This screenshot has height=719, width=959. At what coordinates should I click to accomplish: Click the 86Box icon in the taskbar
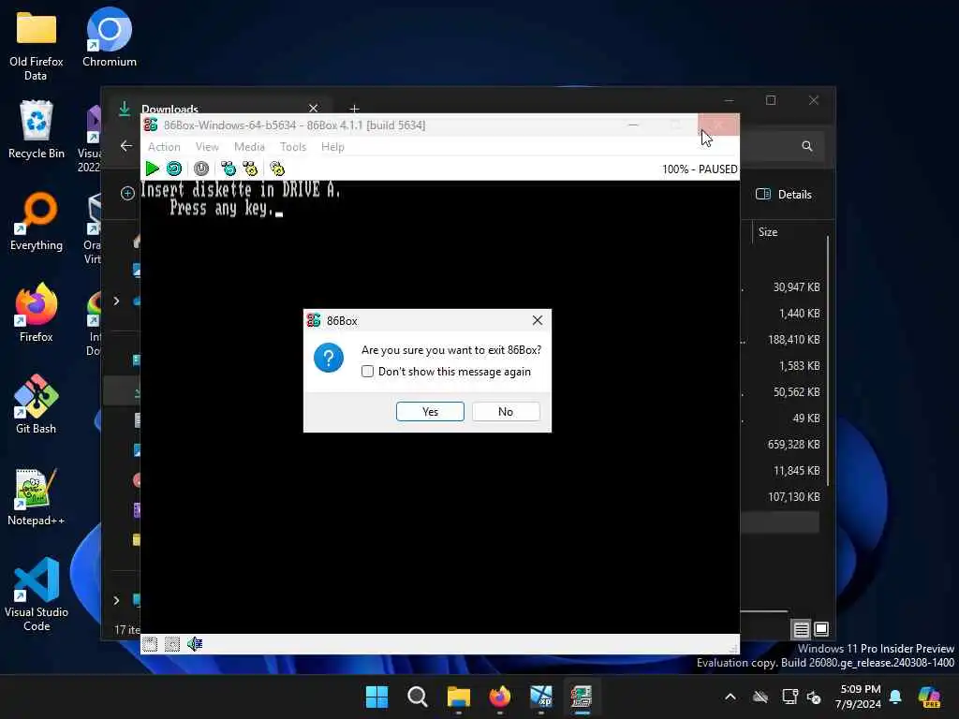pyautogui.click(x=581, y=697)
